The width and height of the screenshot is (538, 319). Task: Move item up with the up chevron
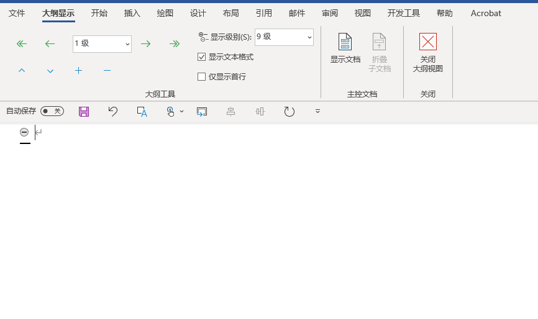tap(22, 71)
